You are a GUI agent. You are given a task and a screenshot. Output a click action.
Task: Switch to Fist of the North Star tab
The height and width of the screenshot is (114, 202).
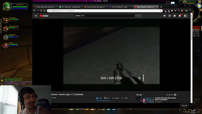[96, 7]
